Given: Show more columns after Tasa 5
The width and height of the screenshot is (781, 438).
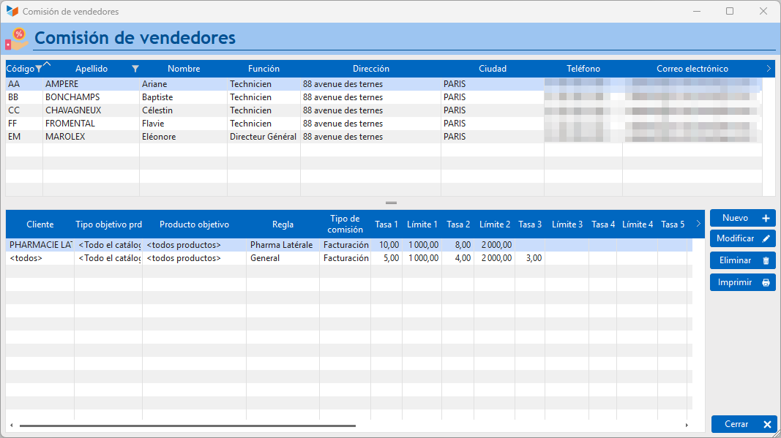Looking at the screenshot, I should [x=698, y=224].
